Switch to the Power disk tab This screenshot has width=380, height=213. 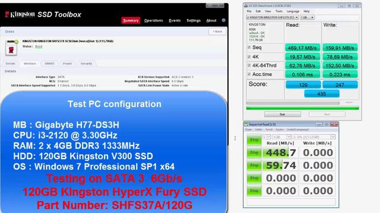click(67, 63)
